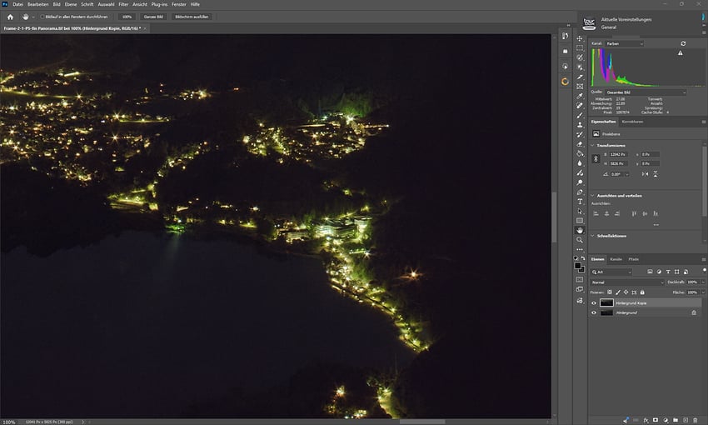Switch to the Korrekturen tab
The height and width of the screenshot is (425, 708).
click(632, 122)
